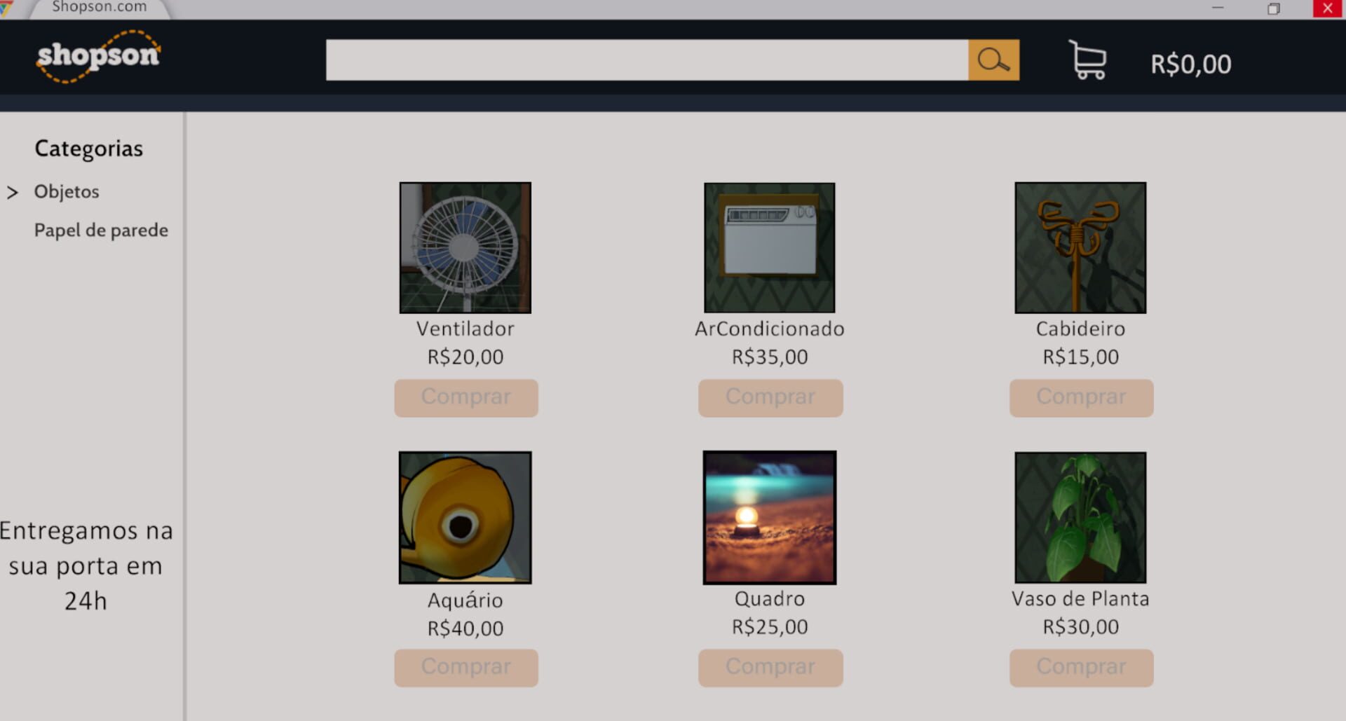1346x721 pixels.
Task: Select the Objetos category
Action: (67, 192)
